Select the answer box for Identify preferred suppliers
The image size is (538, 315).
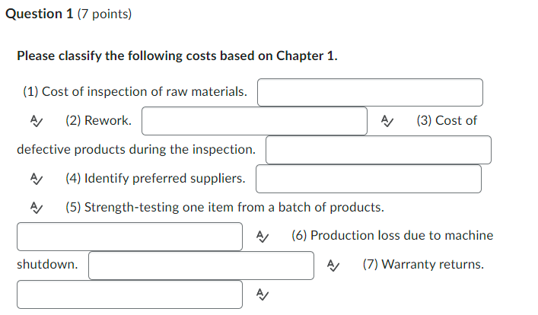[368, 179]
